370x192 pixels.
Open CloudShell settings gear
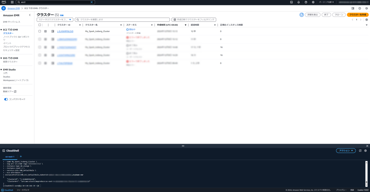365,151
